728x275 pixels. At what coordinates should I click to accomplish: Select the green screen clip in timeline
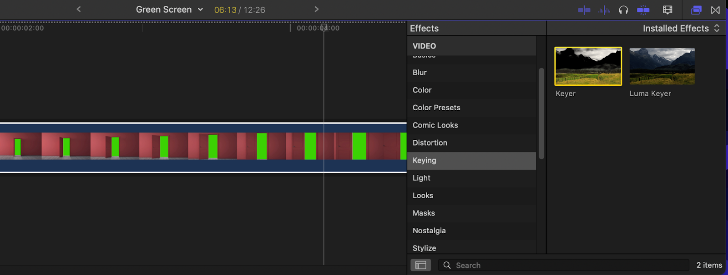coord(203,147)
